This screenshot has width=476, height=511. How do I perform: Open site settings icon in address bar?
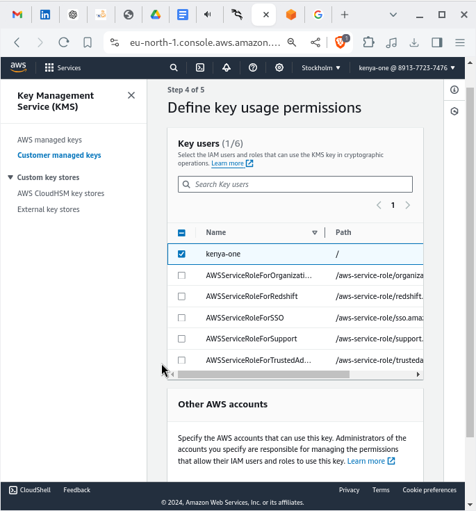(x=115, y=42)
